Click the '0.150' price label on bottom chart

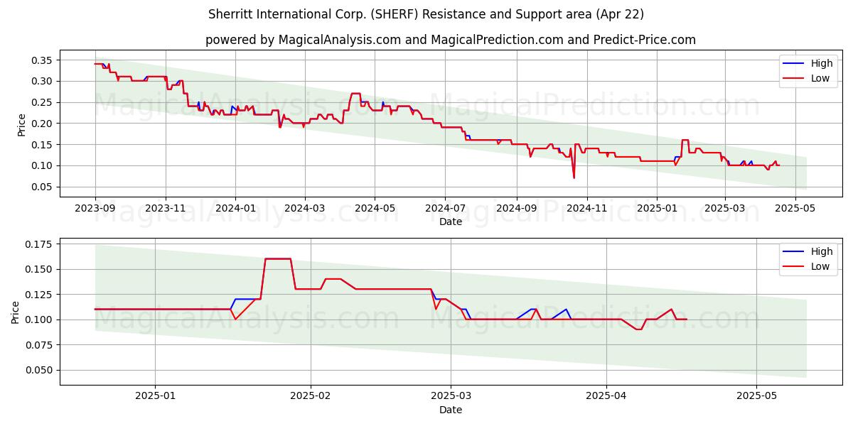click(x=40, y=269)
